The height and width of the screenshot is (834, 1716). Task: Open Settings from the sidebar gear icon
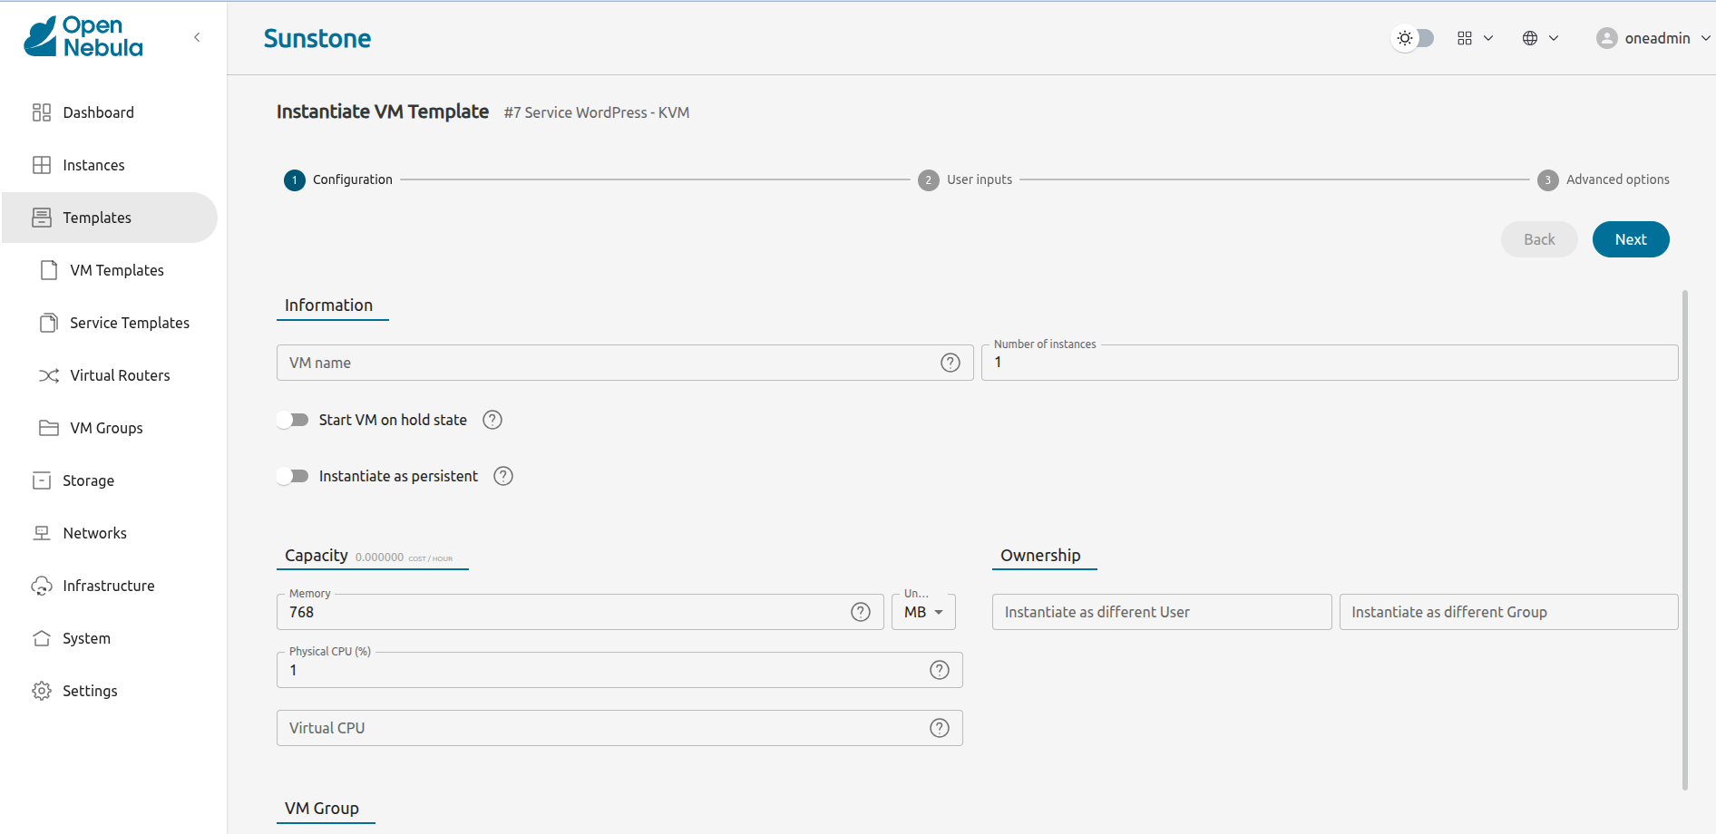coord(42,691)
